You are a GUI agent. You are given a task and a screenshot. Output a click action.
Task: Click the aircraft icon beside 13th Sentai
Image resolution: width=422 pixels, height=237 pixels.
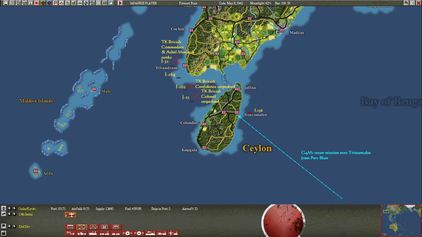[4, 214]
